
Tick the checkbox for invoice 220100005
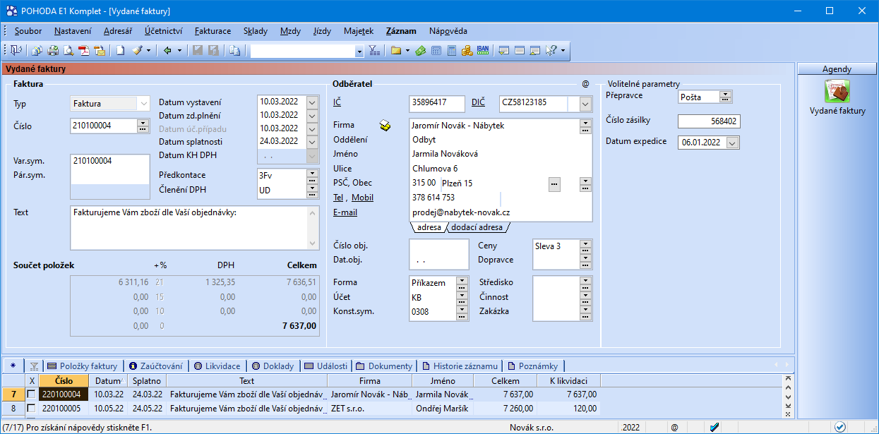tap(30, 408)
